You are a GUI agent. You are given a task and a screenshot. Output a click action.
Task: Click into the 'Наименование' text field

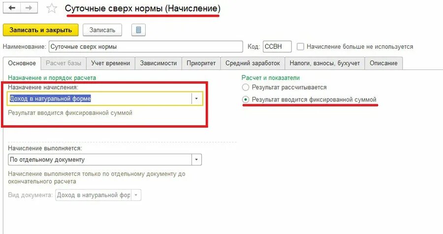click(146, 47)
